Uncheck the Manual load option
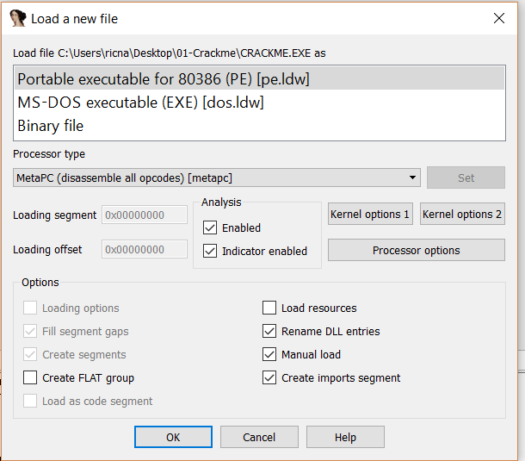The width and height of the screenshot is (525, 461). pos(269,355)
